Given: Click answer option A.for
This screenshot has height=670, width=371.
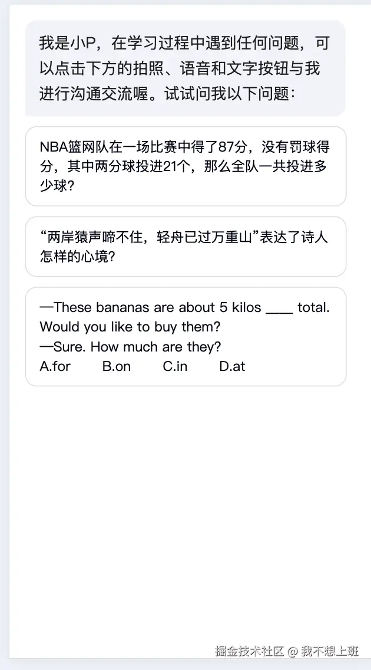Looking at the screenshot, I should coord(55,366).
